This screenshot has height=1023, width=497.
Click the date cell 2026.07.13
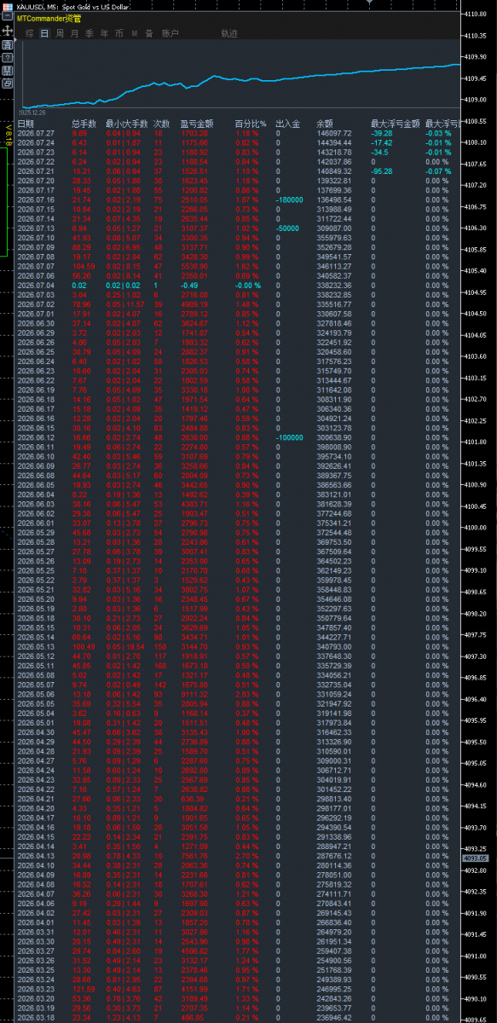point(36,228)
